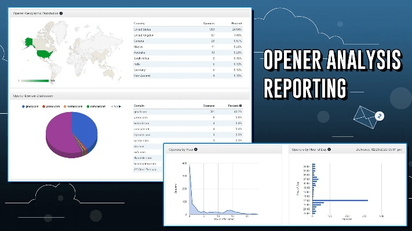Toggle gmail.com legend entry in pie chart
This screenshot has width=412, height=231.
point(29,106)
